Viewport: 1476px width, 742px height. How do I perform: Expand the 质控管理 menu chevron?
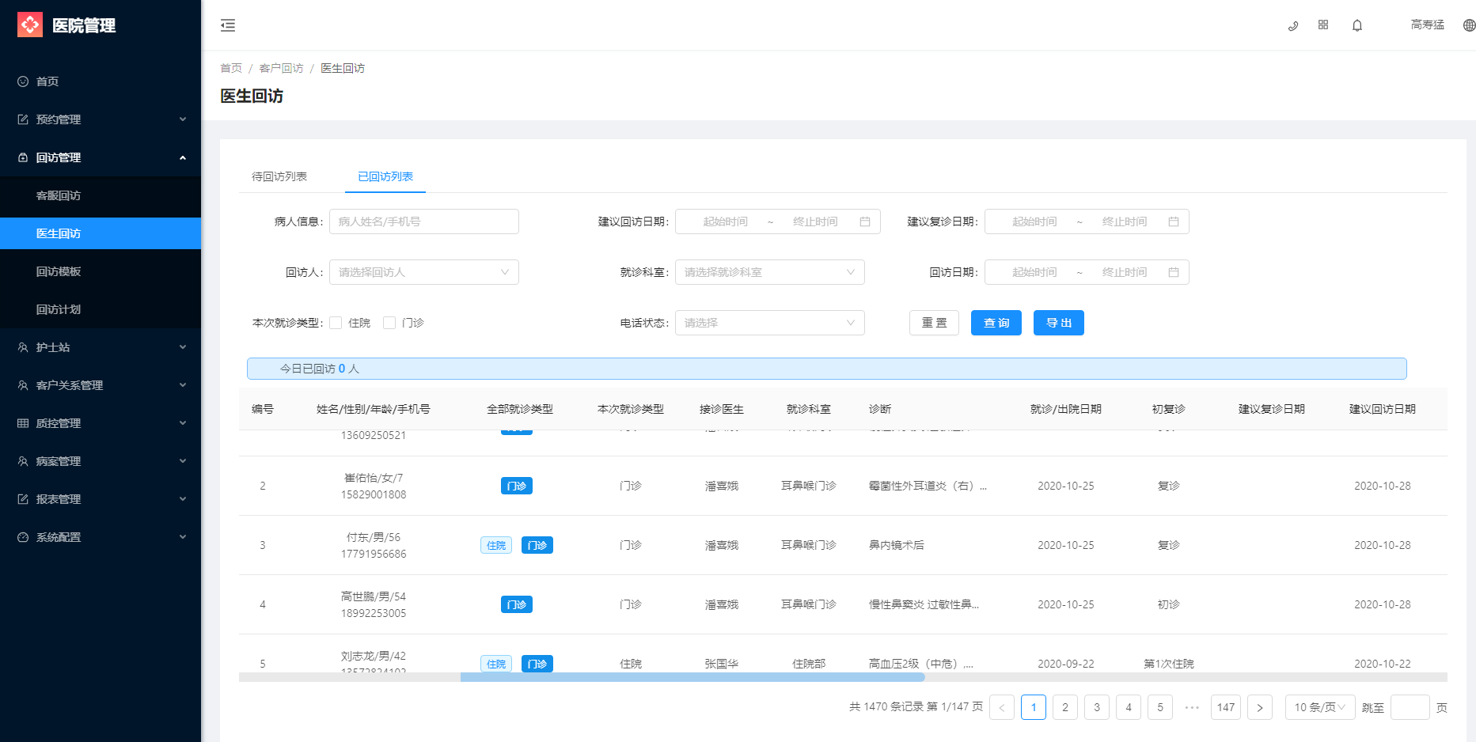[x=183, y=423]
